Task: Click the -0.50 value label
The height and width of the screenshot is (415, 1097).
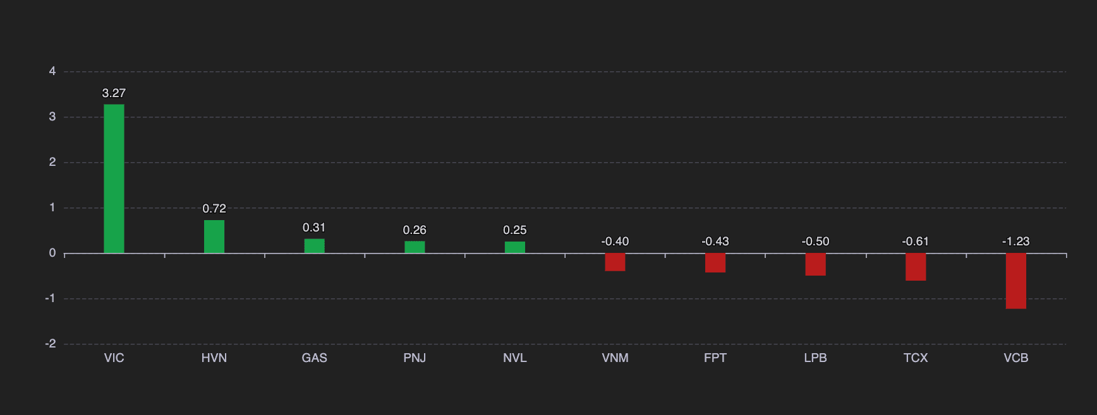Action: (815, 242)
